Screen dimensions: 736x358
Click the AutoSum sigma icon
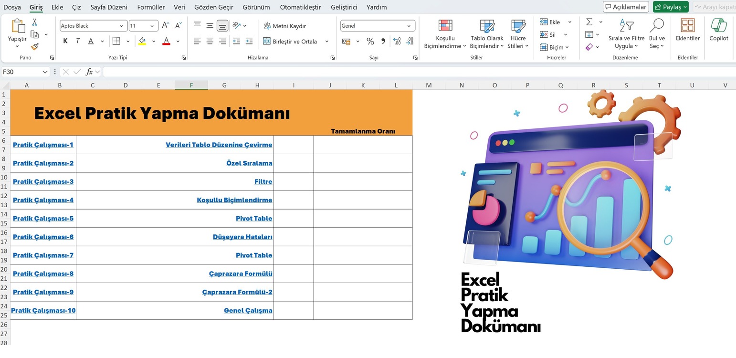[x=589, y=22]
